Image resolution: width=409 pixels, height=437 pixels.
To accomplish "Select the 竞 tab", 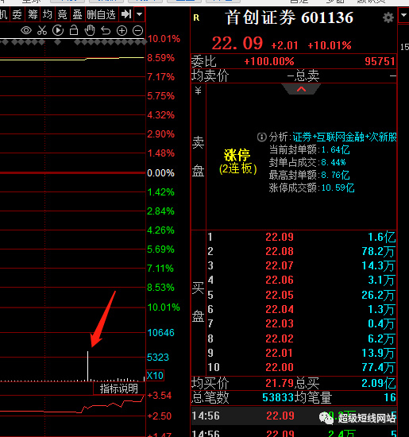I will click(63, 14).
